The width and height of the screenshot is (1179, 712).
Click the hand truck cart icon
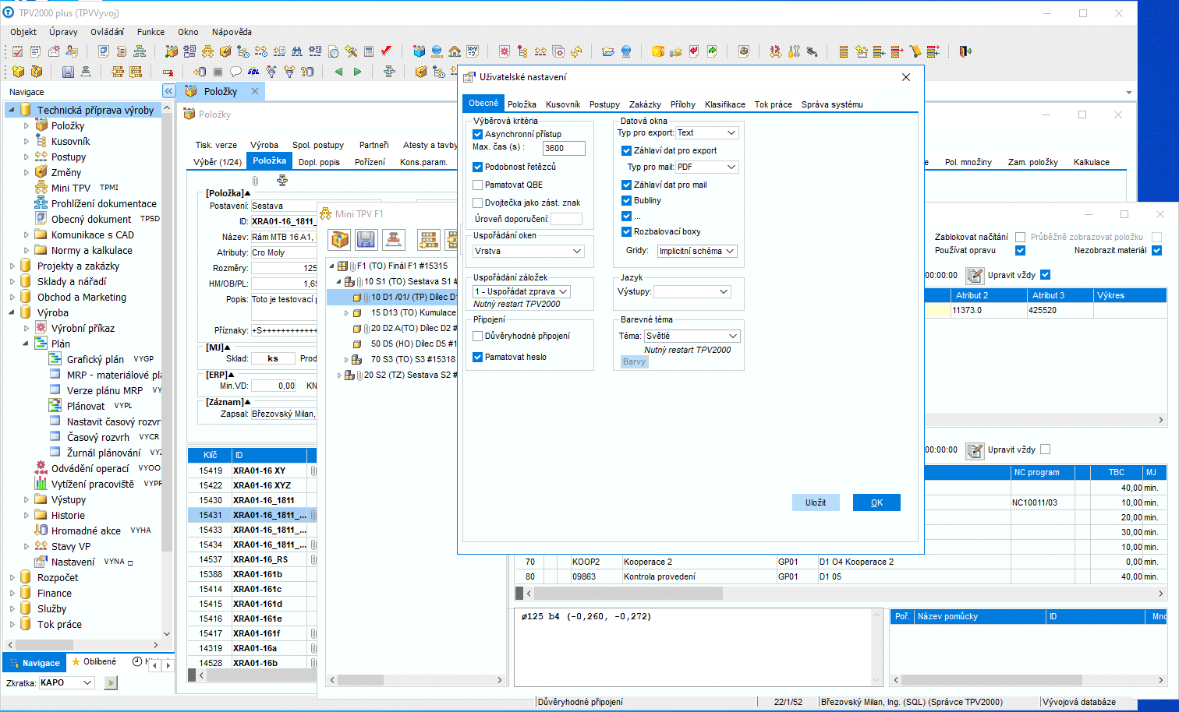[915, 51]
